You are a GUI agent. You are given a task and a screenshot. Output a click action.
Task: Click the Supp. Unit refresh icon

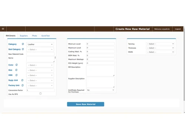[22, 80]
